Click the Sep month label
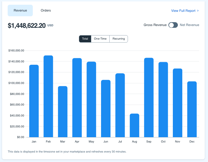Viewport: 208px width, 162px height. click(x=149, y=142)
